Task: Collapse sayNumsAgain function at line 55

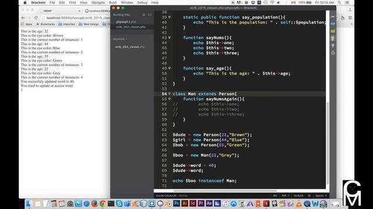Action: click(x=170, y=99)
